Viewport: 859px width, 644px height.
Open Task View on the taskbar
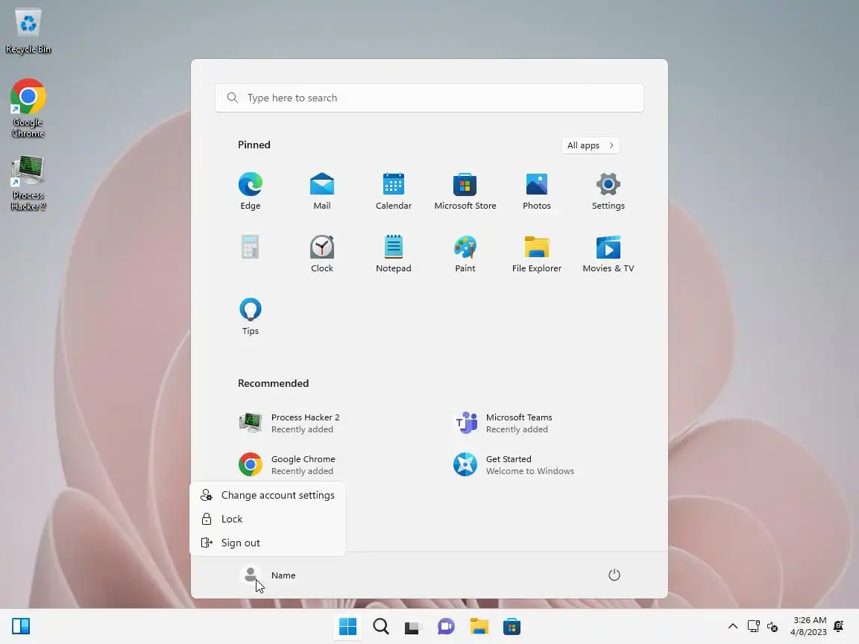413,626
